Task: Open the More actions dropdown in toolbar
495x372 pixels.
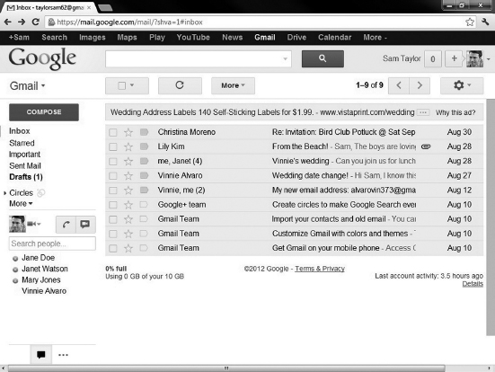Action: point(233,85)
